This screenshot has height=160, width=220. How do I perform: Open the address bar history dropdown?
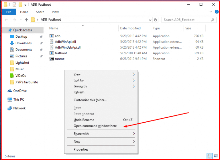[150, 20]
